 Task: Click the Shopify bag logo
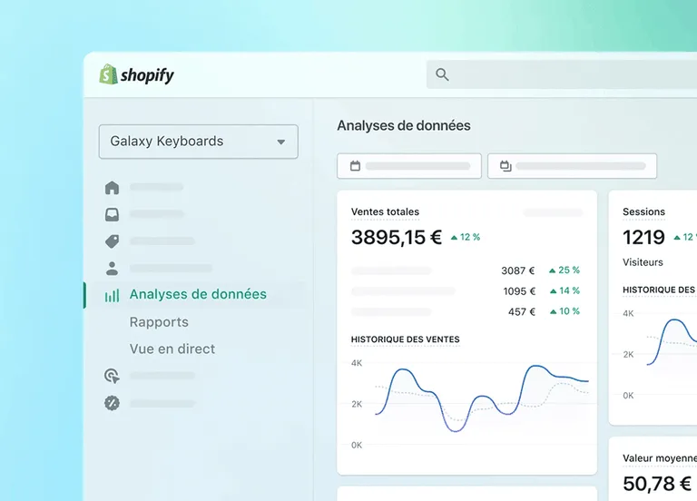[109, 74]
